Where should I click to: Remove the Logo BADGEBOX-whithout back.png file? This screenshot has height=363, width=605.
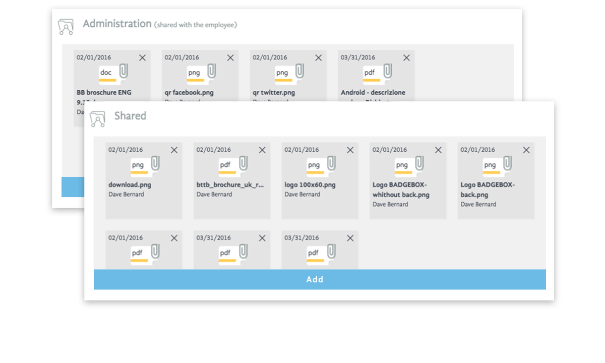(438, 150)
